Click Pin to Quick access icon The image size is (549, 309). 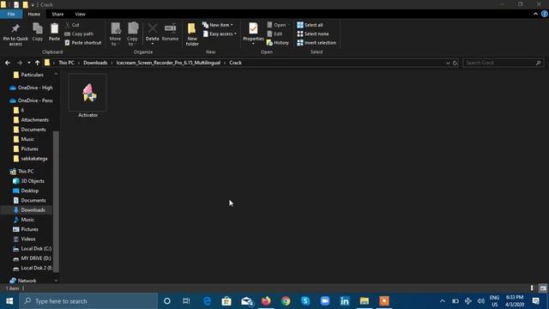tap(15, 34)
